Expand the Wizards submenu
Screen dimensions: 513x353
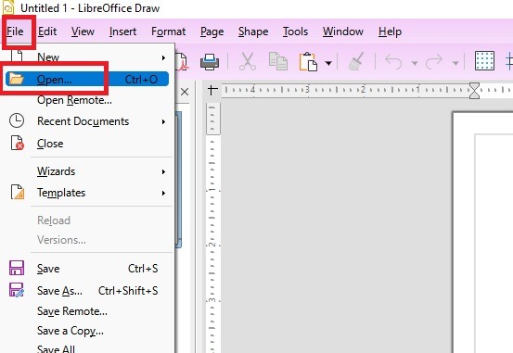(x=87, y=171)
